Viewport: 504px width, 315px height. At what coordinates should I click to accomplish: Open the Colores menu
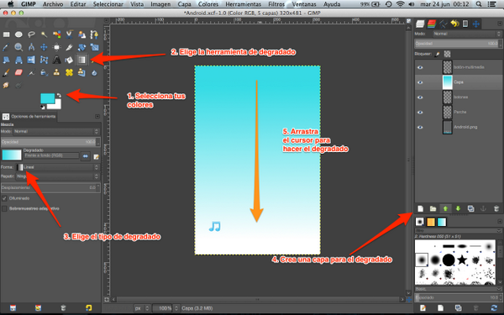pyautogui.click(x=208, y=4)
